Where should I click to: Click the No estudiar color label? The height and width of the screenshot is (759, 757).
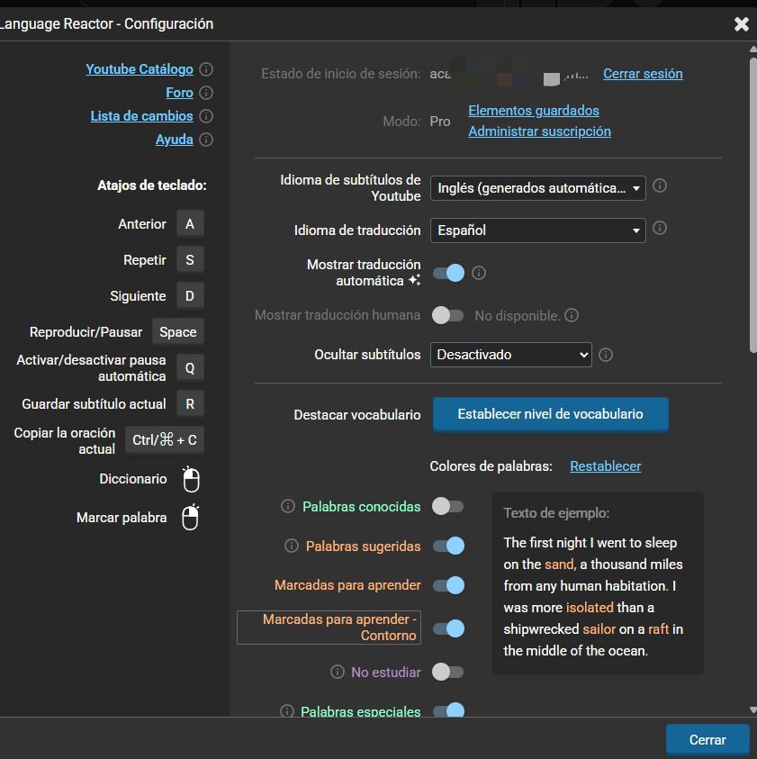click(386, 672)
